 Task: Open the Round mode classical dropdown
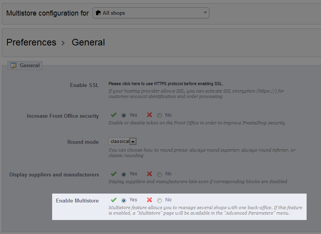click(x=122, y=141)
